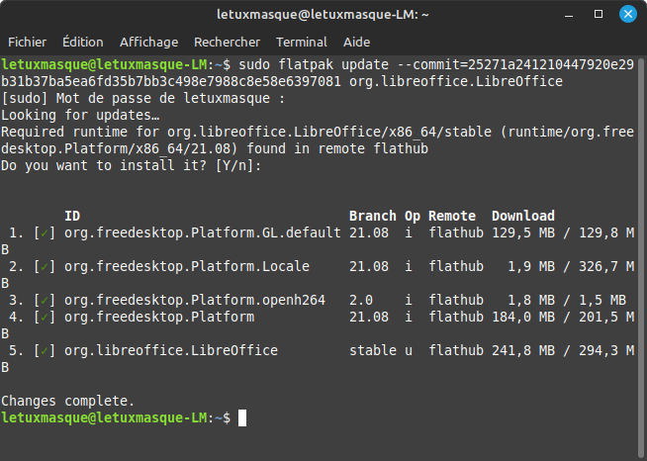Screen dimensions: 647x461
Task: Open the Édition menu
Action: tap(83, 43)
